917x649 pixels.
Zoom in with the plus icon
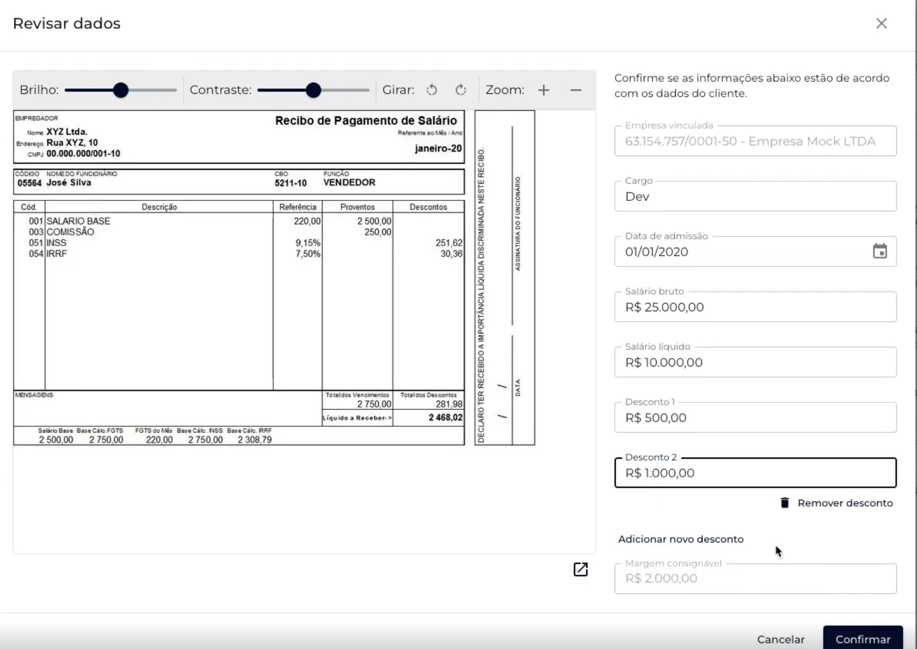(543, 90)
